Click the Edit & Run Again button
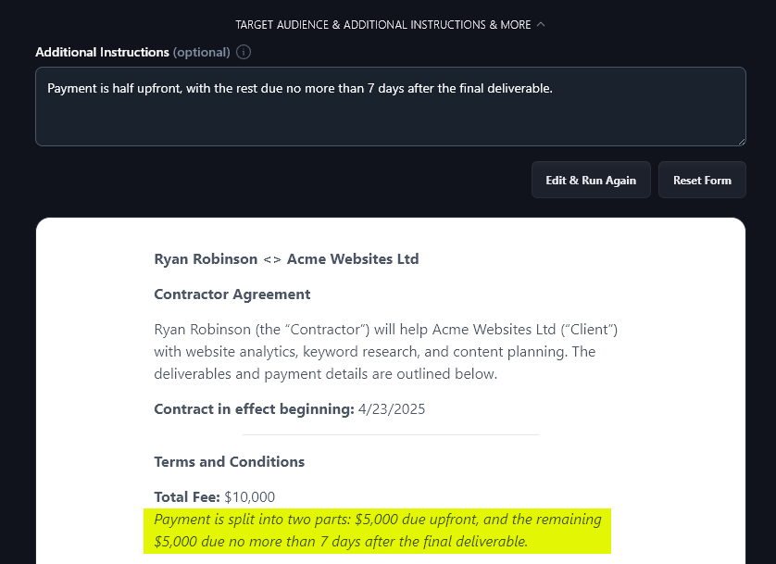 (591, 179)
